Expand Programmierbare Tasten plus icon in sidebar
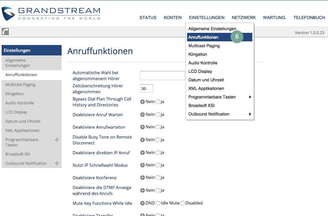This screenshot has height=216, width=328. tap(57, 140)
